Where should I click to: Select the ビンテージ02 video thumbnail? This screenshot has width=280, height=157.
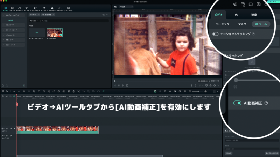[55, 32]
